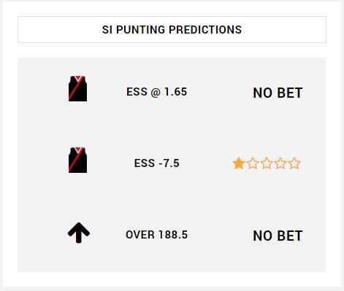Select the second empty star

[x=253, y=163]
